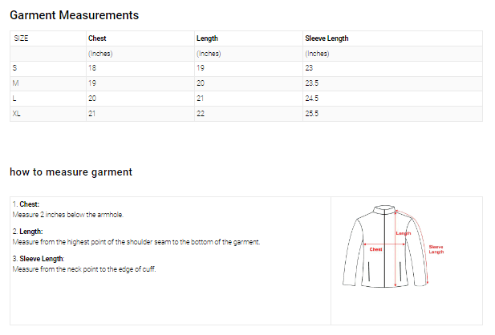Click the chest value 18 cell
The height and width of the screenshot is (335, 495).
(x=92, y=68)
